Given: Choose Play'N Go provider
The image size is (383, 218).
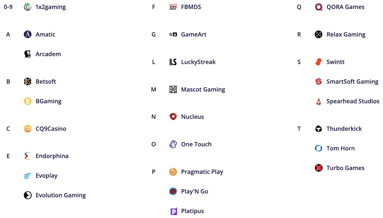Looking at the screenshot, I should (194, 191).
